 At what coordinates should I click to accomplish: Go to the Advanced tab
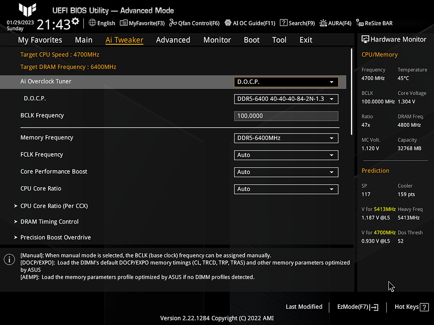(x=173, y=40)
